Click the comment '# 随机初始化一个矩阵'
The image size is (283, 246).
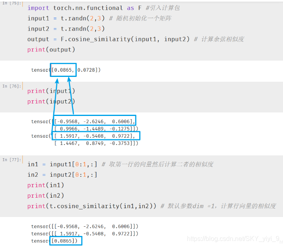140,19
